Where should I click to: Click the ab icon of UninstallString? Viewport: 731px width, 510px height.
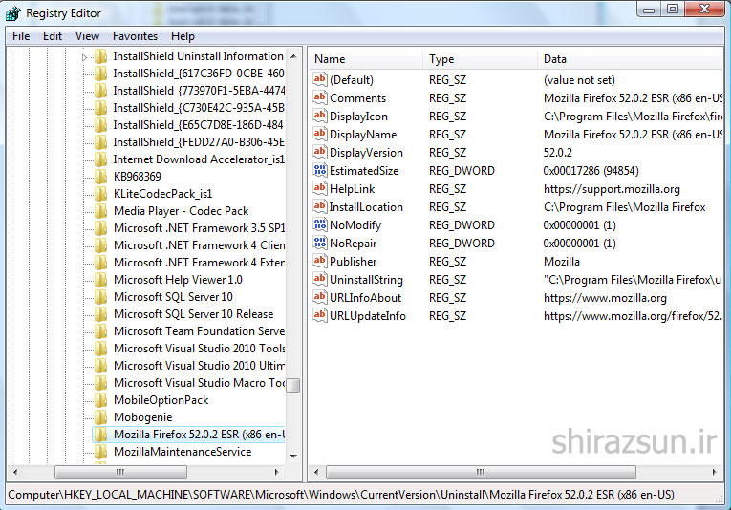pyautogui.click(x=320, y=280)
